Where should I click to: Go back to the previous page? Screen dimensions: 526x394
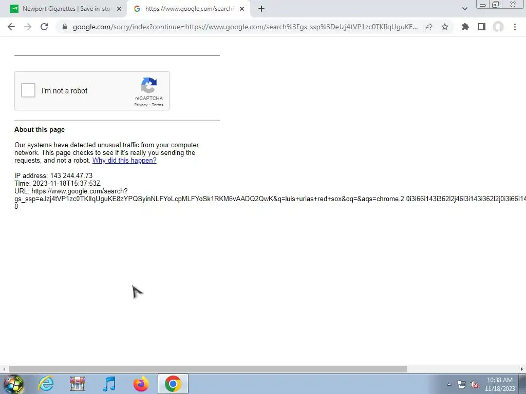pyautogui.click(x=11, y=27)
